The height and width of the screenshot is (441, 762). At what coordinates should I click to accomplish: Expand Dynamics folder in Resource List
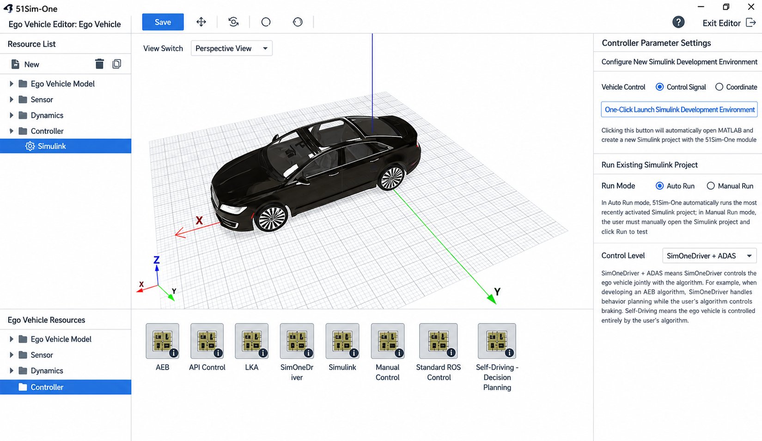(x=12, y=115)
